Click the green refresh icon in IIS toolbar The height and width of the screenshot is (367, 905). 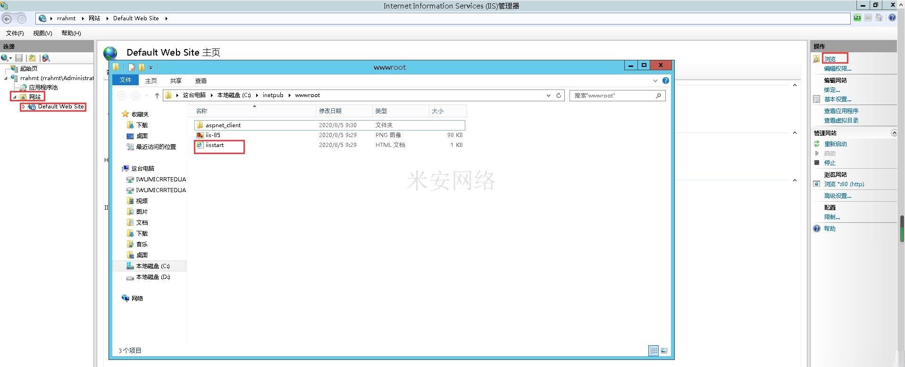857,18
